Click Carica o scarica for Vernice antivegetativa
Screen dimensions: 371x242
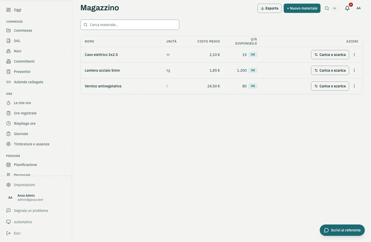(x=330, y=86)
